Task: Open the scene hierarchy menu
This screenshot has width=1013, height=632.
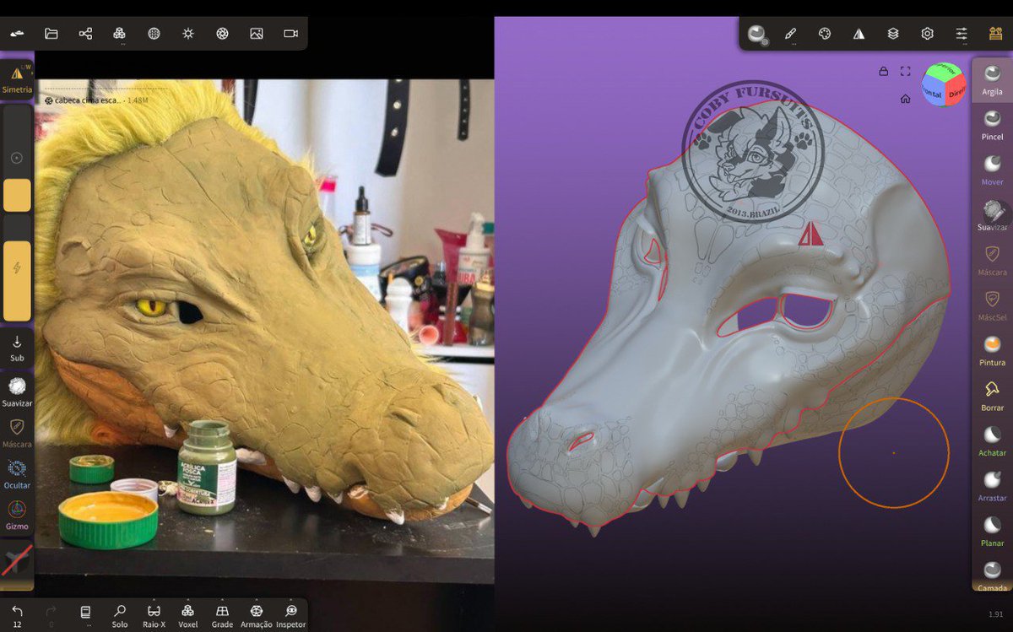Action: (x=85, y=34)
